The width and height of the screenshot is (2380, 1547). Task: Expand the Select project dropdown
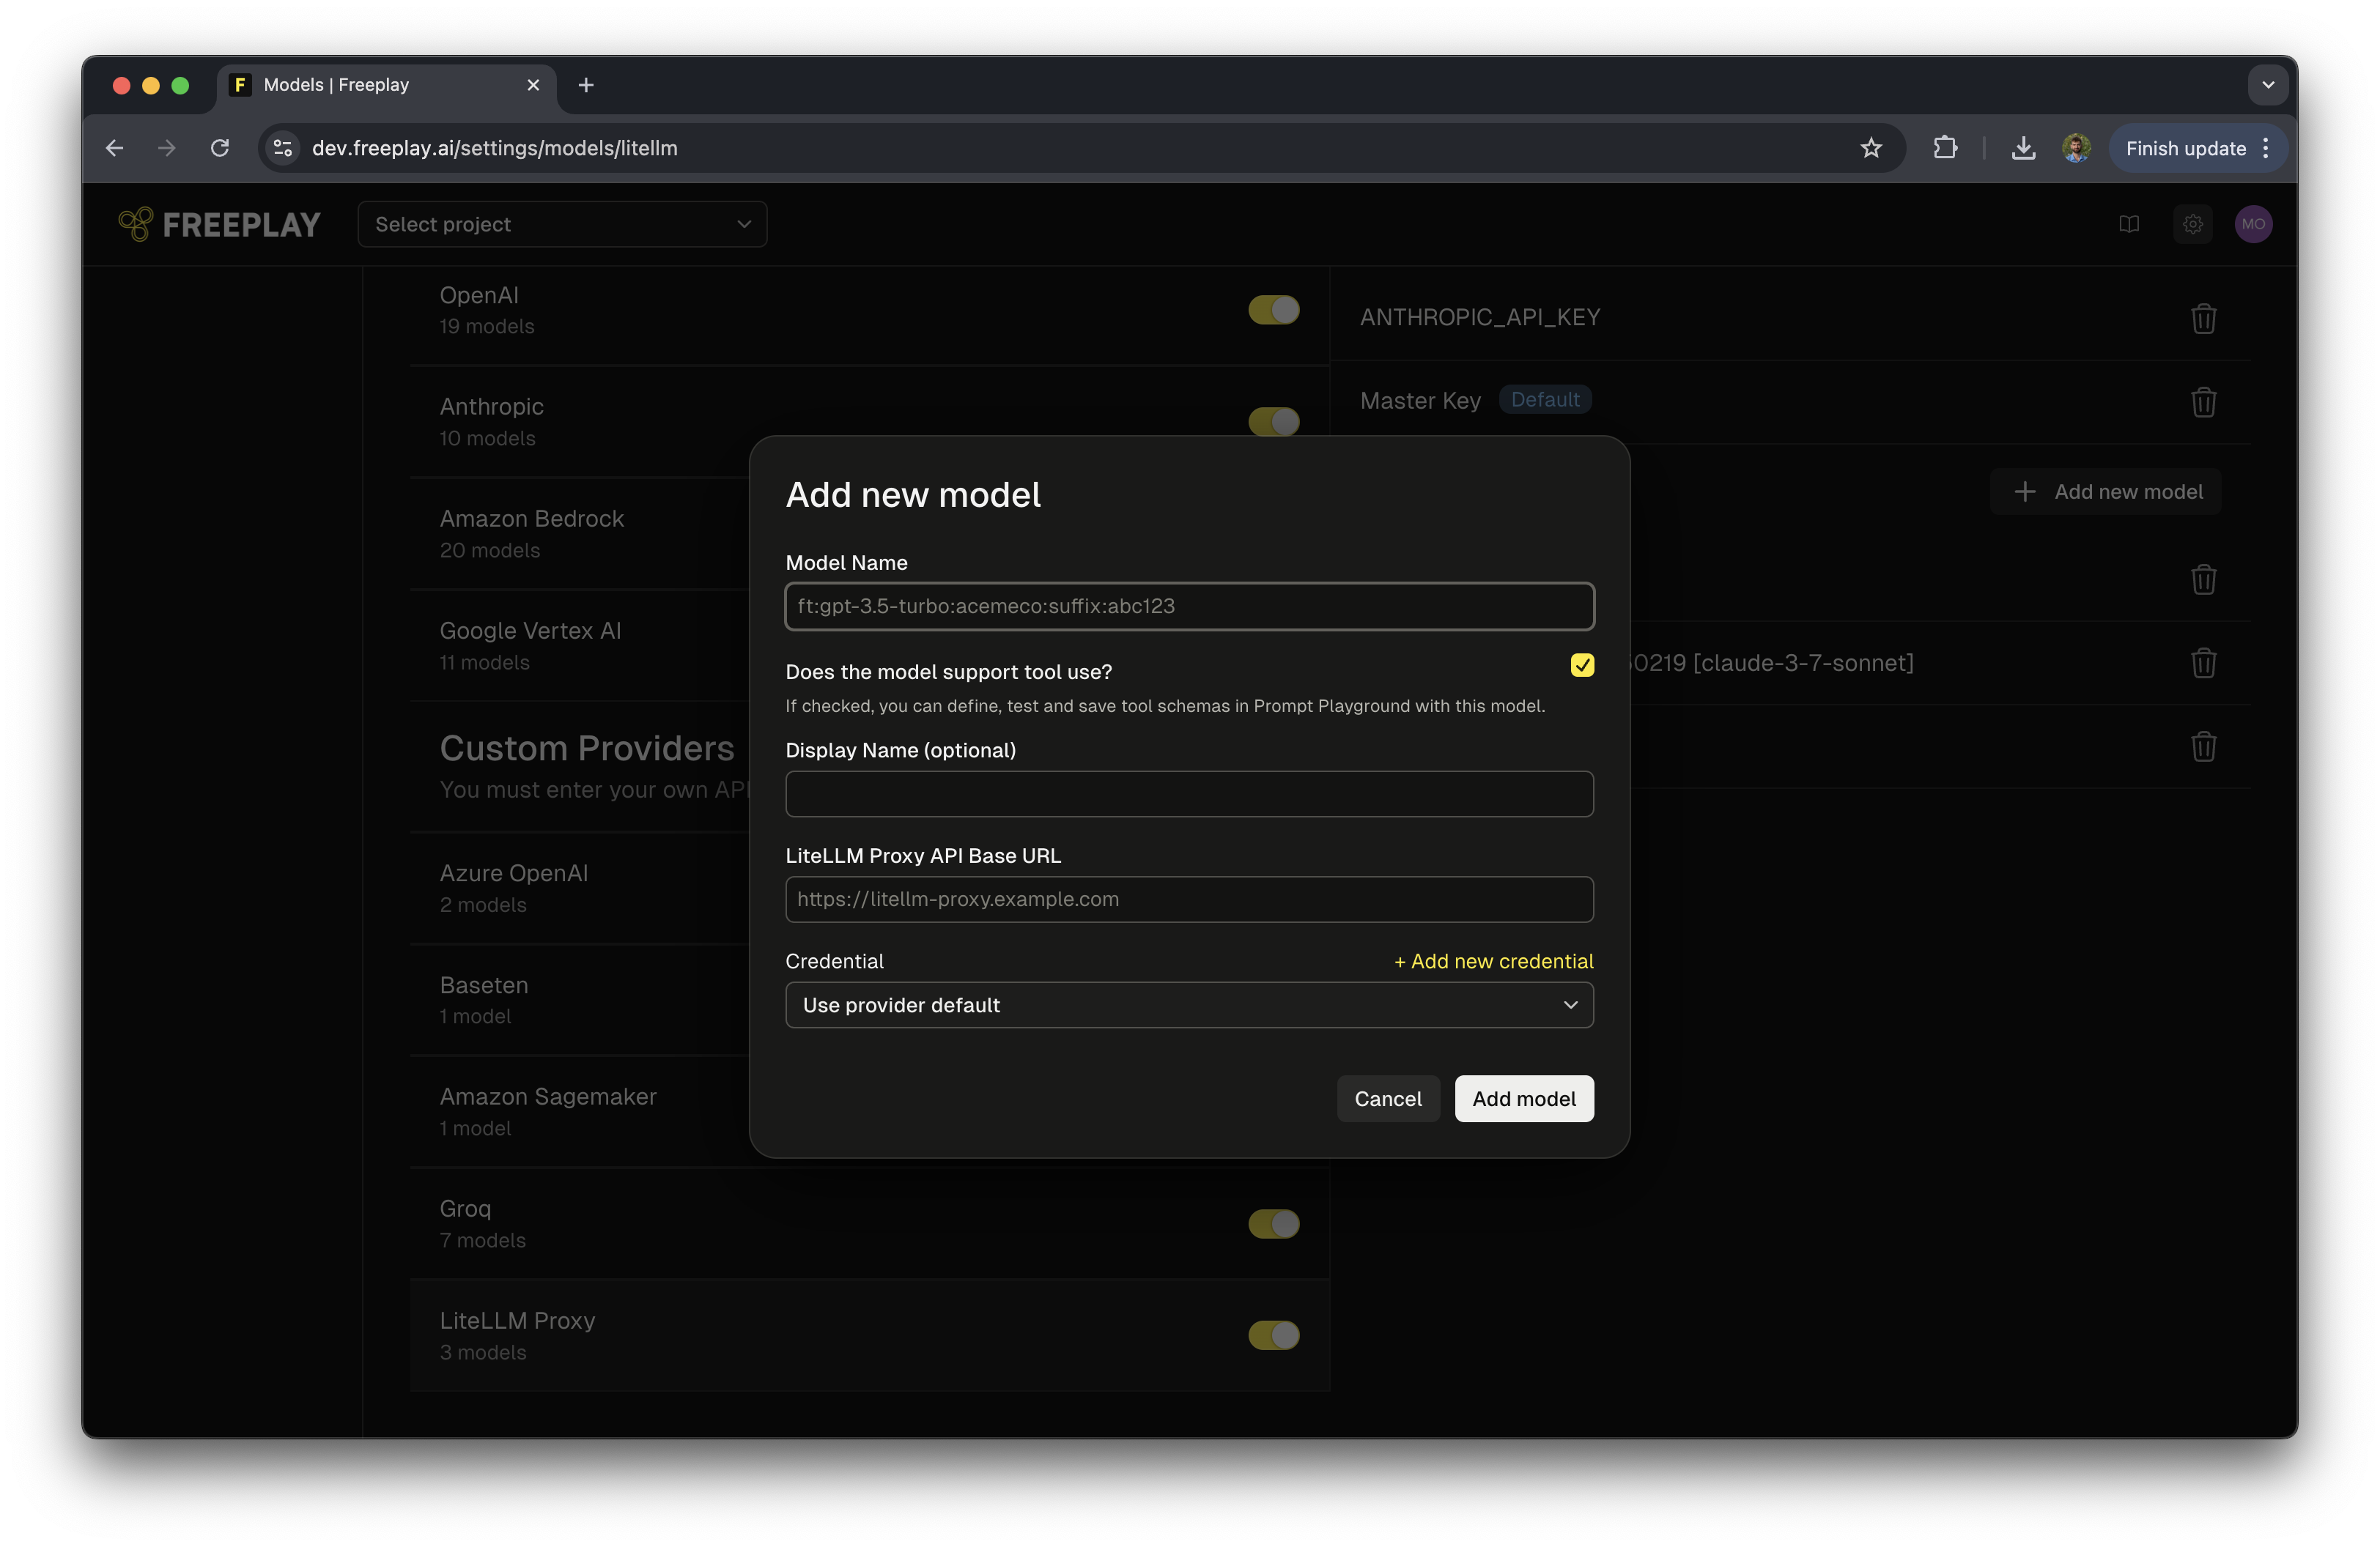[562, 224]
